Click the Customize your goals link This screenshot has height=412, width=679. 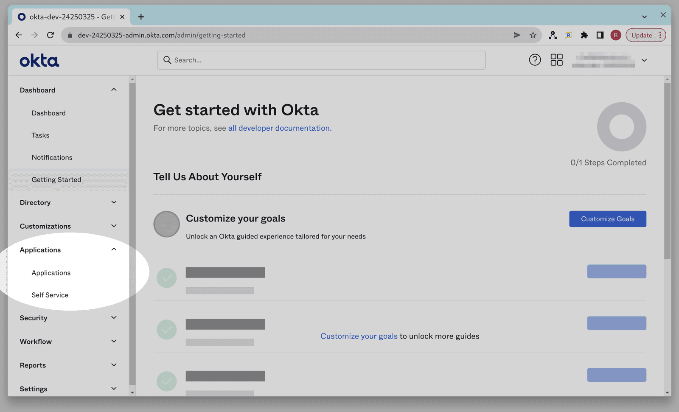pyautogui.click(x=359, y=336)
